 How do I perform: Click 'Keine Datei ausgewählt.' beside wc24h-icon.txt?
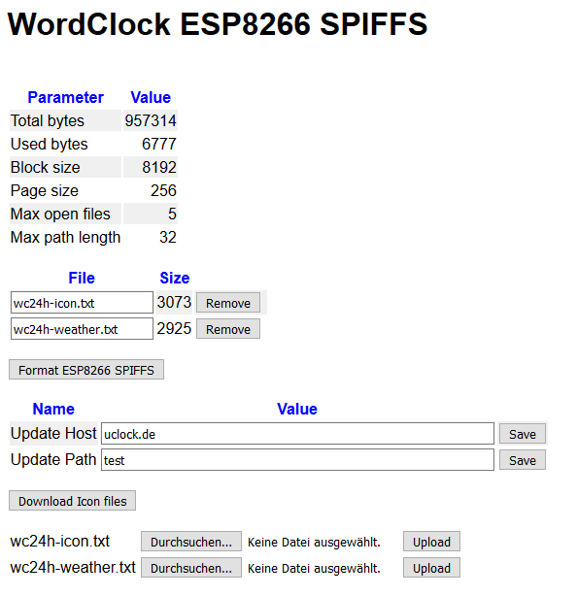(x=314, y=542)
